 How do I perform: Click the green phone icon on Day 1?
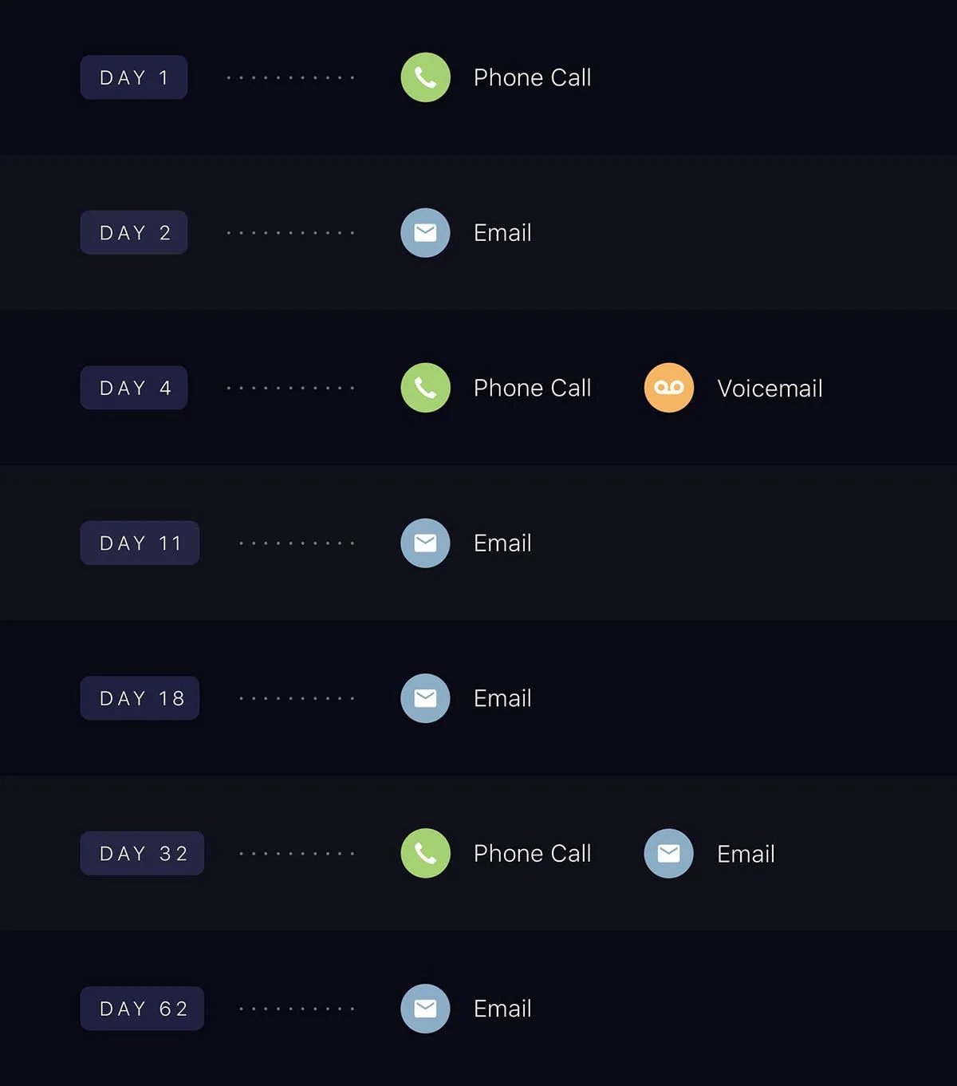tap(425, 77)
